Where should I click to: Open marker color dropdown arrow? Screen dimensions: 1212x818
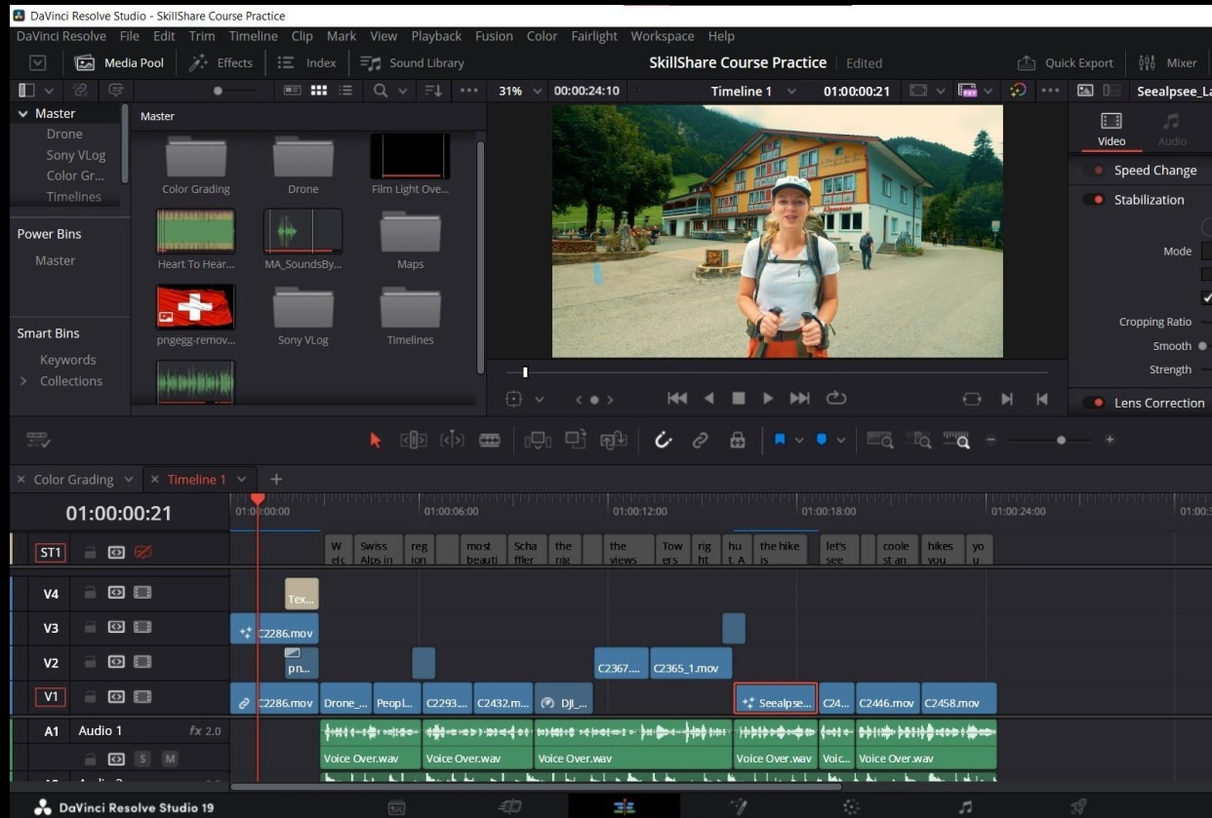point(841,441)
